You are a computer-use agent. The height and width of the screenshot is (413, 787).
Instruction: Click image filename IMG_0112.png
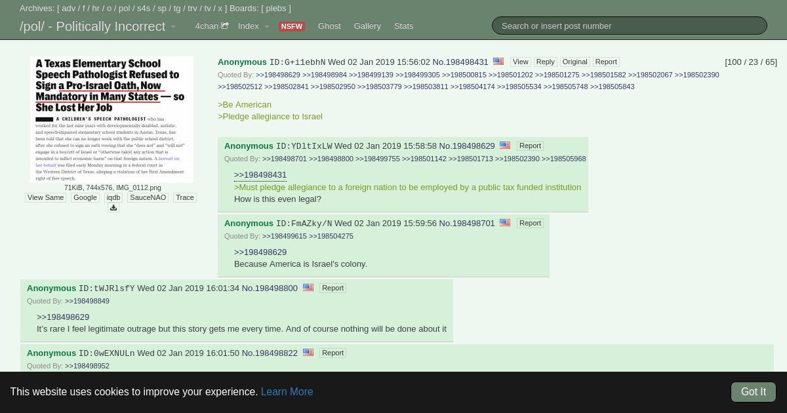pyautogui.click(x=138, y=187)
